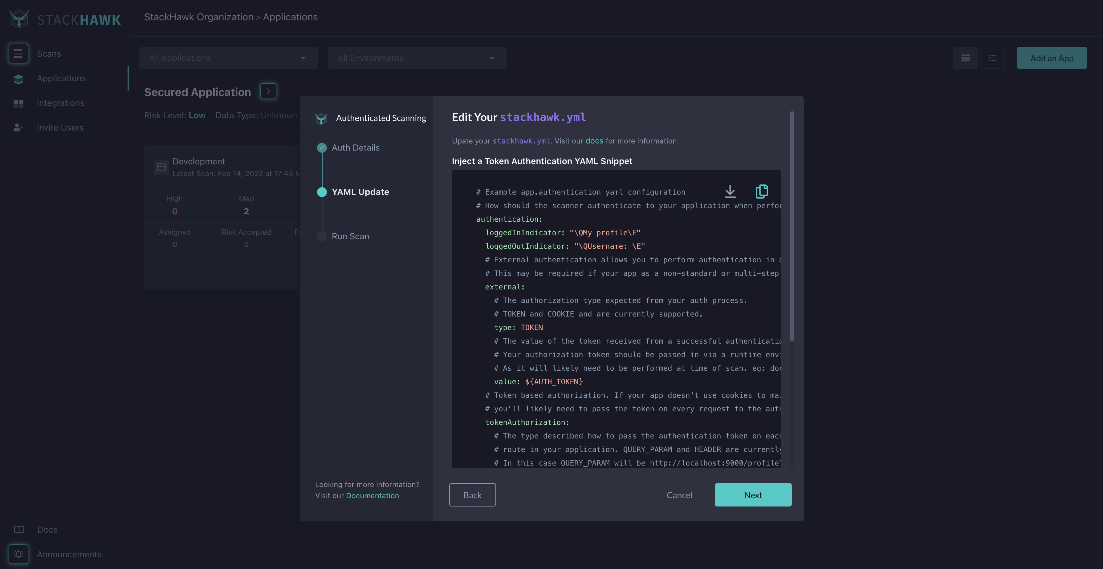This screenshot has width=1103, height=569.
Task: Click the Assigned label
Action: (x=175, y=232)
